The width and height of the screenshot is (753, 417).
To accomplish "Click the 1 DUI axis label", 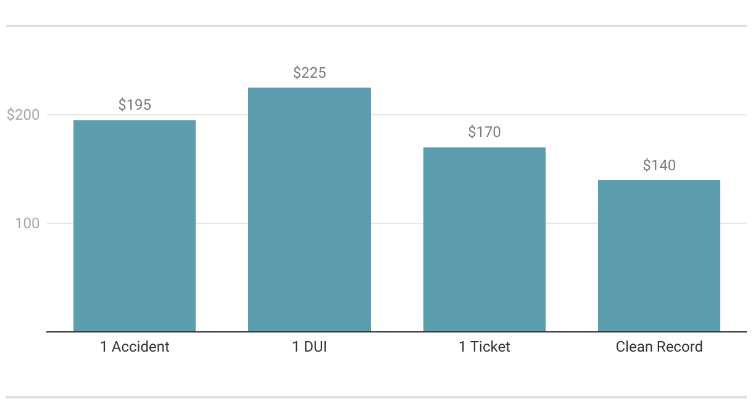I will coord(309,347).
